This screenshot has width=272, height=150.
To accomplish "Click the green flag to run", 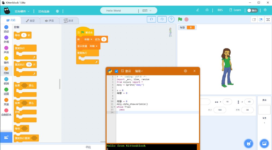I will (180, 19).
